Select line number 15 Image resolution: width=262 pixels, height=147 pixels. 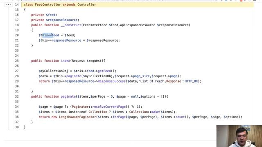(x=17, y=10)
